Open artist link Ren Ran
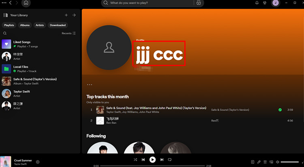The height and width of the screenshot is (167, 304). [111, 123]
